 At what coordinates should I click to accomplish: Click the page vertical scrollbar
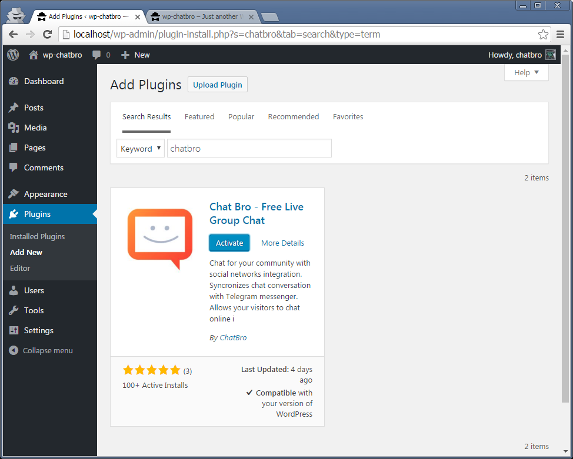[x=565, y=228]
